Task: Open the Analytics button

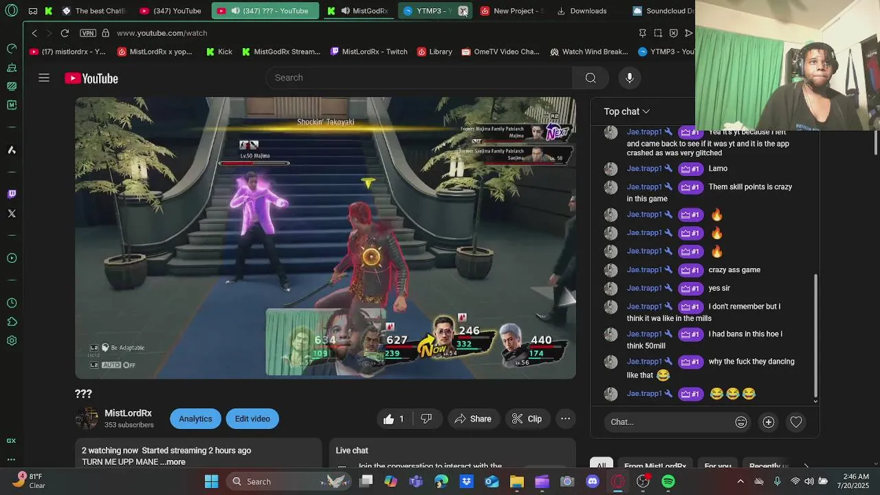Action: [195, 419]
